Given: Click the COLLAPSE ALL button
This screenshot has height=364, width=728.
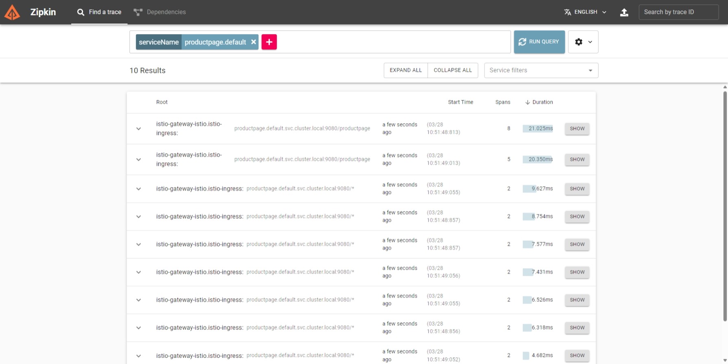Looking at the screenshot, I should pos(453,70).
